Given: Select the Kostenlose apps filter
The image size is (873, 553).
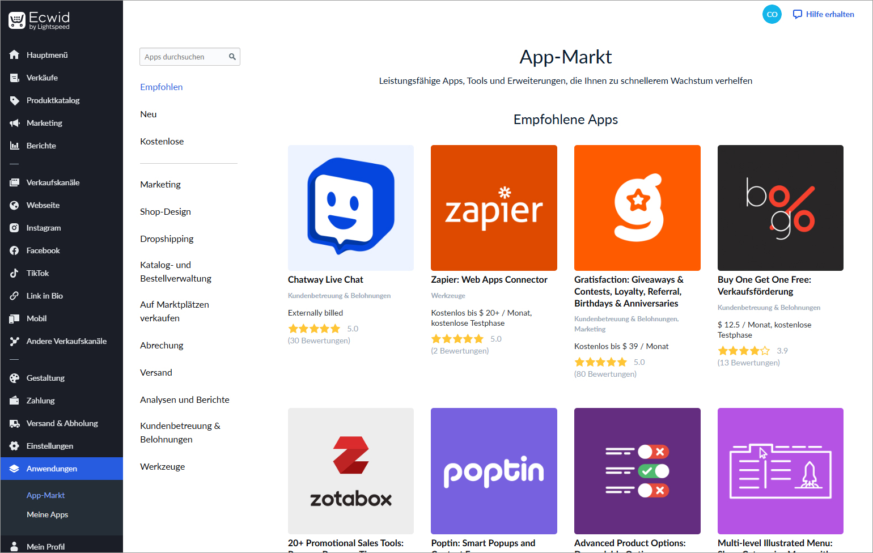Looking at the screenshot, I should tap(162, 142).
